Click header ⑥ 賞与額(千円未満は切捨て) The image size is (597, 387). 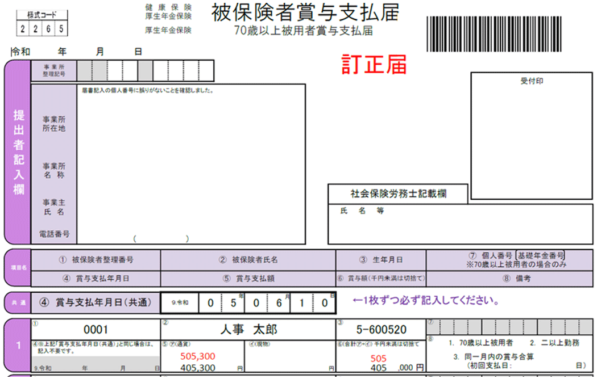381,279
